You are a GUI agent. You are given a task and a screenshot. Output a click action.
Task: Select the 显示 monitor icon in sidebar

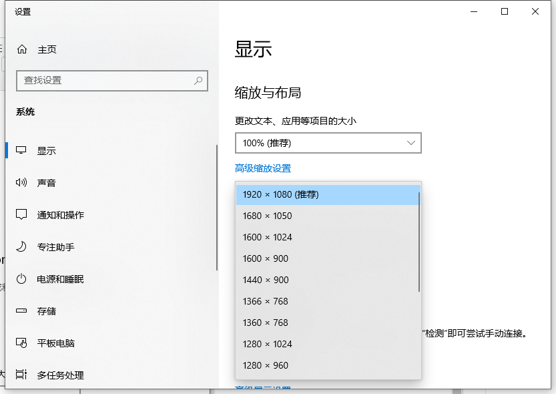click(x=22, y=151)
